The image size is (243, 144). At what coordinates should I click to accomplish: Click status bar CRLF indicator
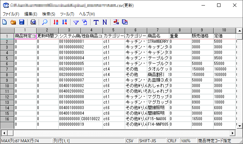pyautogui.click(x=172, y=141)
